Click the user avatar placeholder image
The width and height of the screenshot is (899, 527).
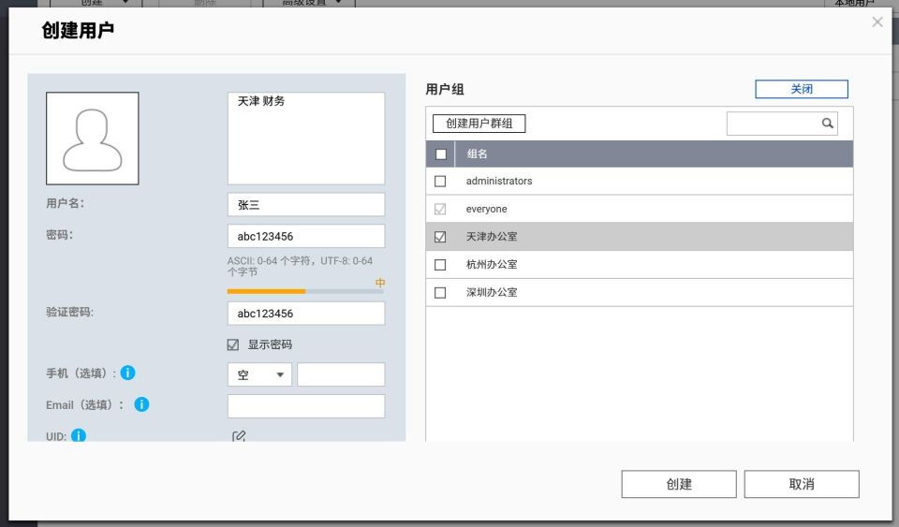(x=93, y=139)
